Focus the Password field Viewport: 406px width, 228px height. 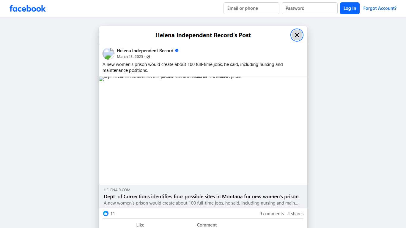click(x=309, y=8)
